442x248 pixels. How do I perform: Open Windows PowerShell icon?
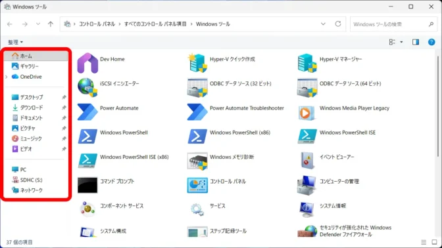[x=87, y=136]
